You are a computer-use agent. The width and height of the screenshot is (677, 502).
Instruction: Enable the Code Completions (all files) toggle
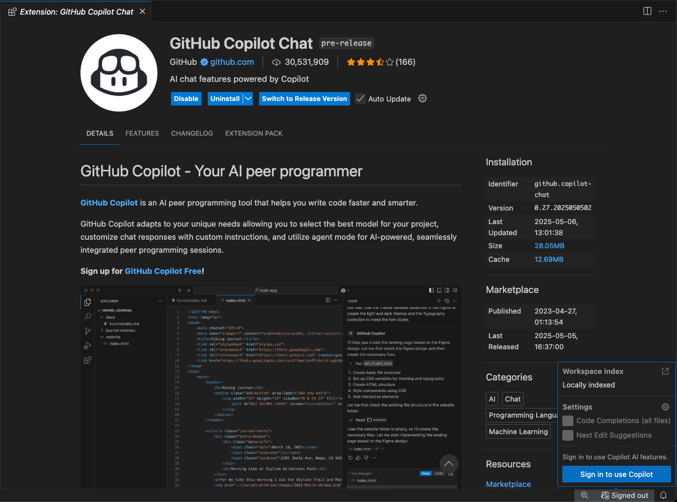click(x=568, y=421)
